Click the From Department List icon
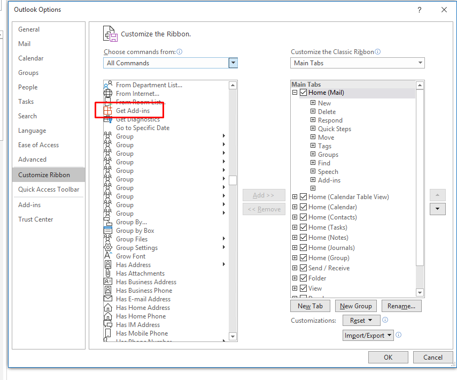The width and height of the screenshot is (457, 380). (108, 85)
